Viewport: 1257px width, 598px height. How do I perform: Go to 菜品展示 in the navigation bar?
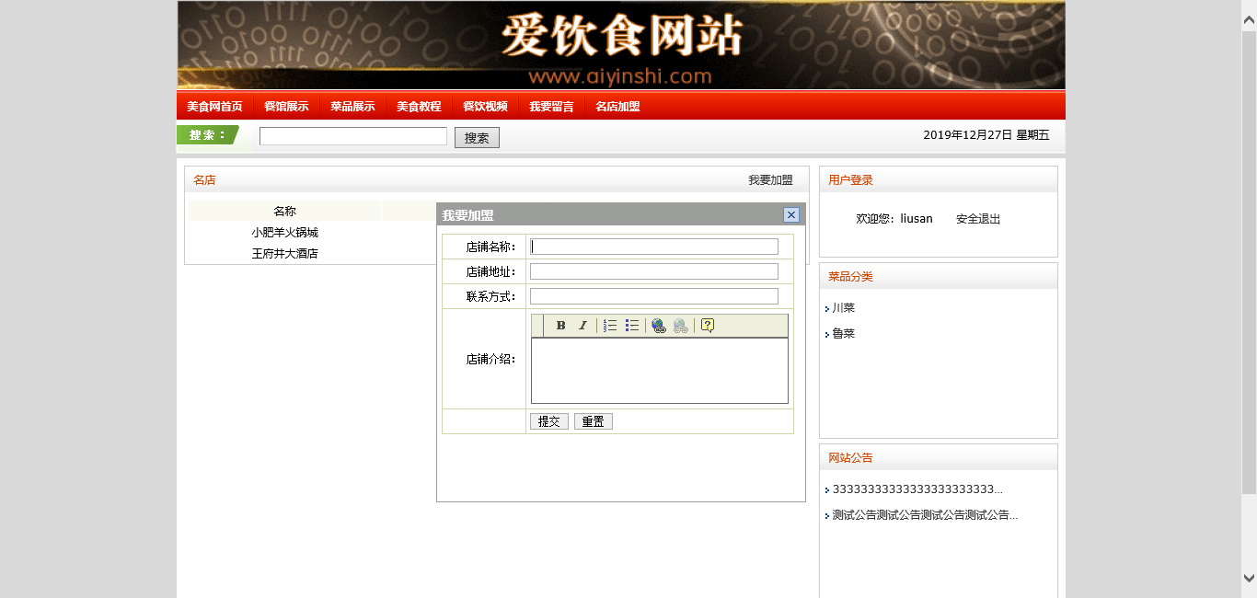352,106
